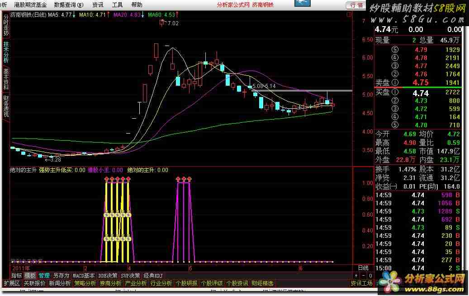Open the 工具 menu
Viewport: 469px width, 296px height.
(x=117, y=5)
